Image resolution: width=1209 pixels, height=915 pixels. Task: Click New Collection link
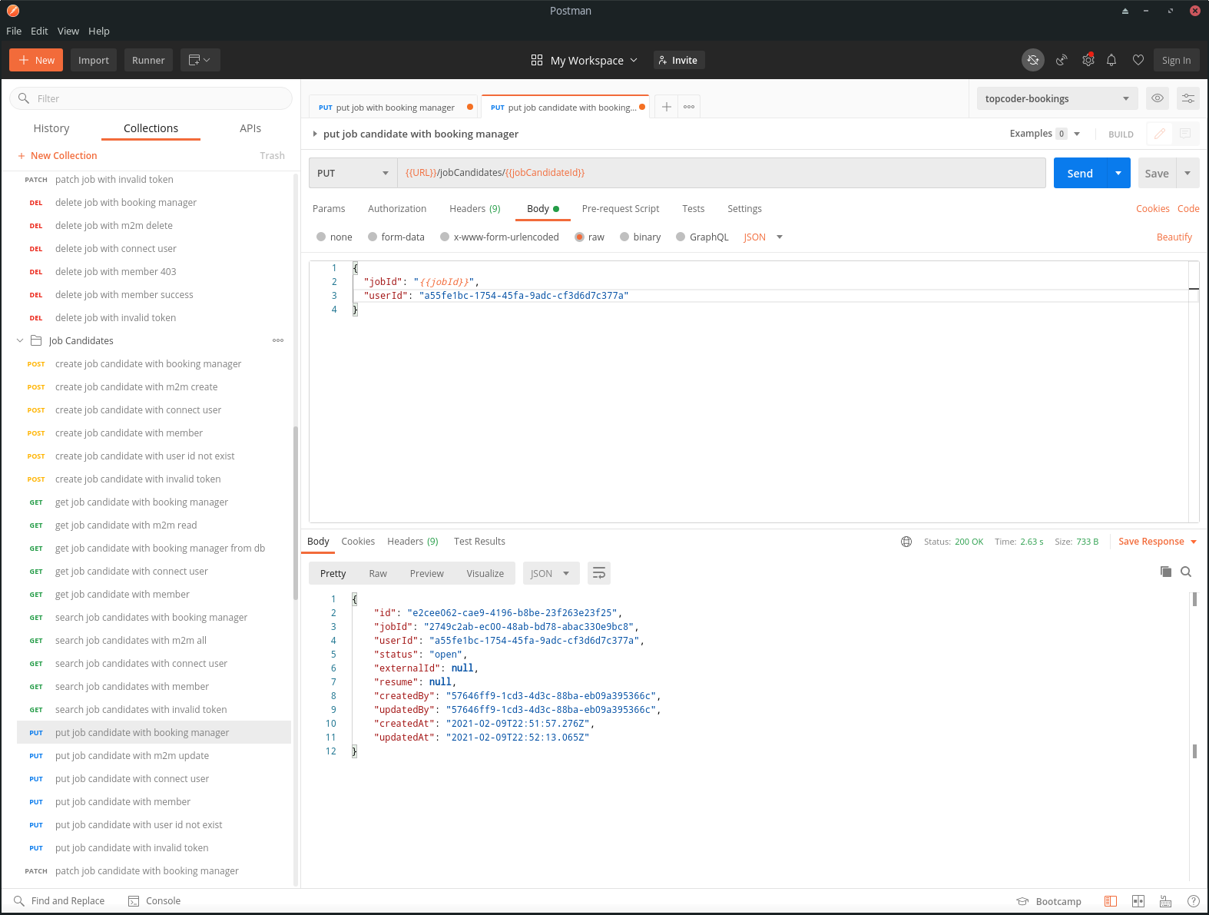click(x=58, y=155)
